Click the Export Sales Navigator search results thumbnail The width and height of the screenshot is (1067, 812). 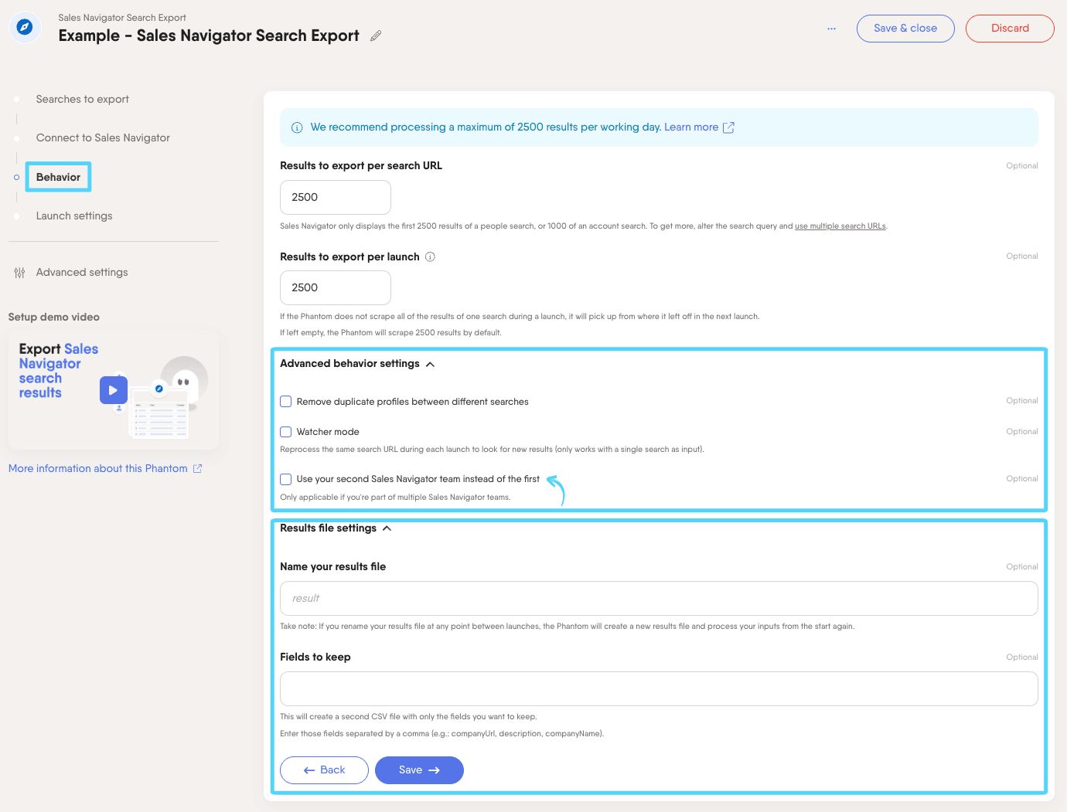coord(114,391)
